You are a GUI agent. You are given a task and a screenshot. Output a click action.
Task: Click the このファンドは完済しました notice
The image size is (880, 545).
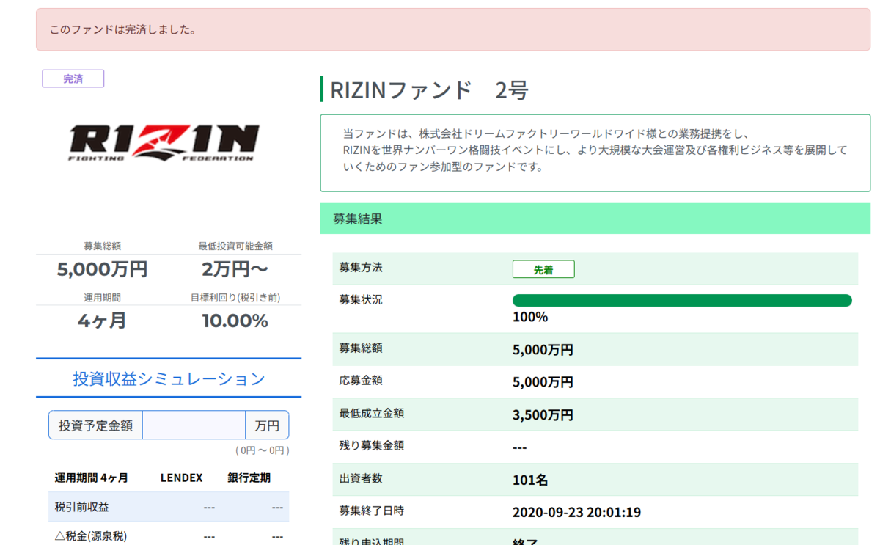454,30
